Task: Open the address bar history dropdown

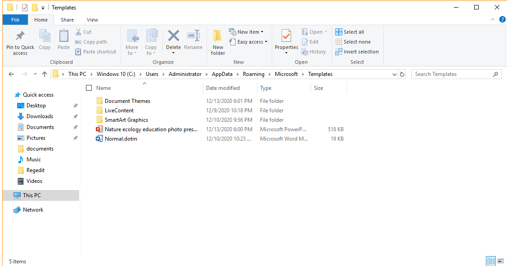Action: point(394,74)
